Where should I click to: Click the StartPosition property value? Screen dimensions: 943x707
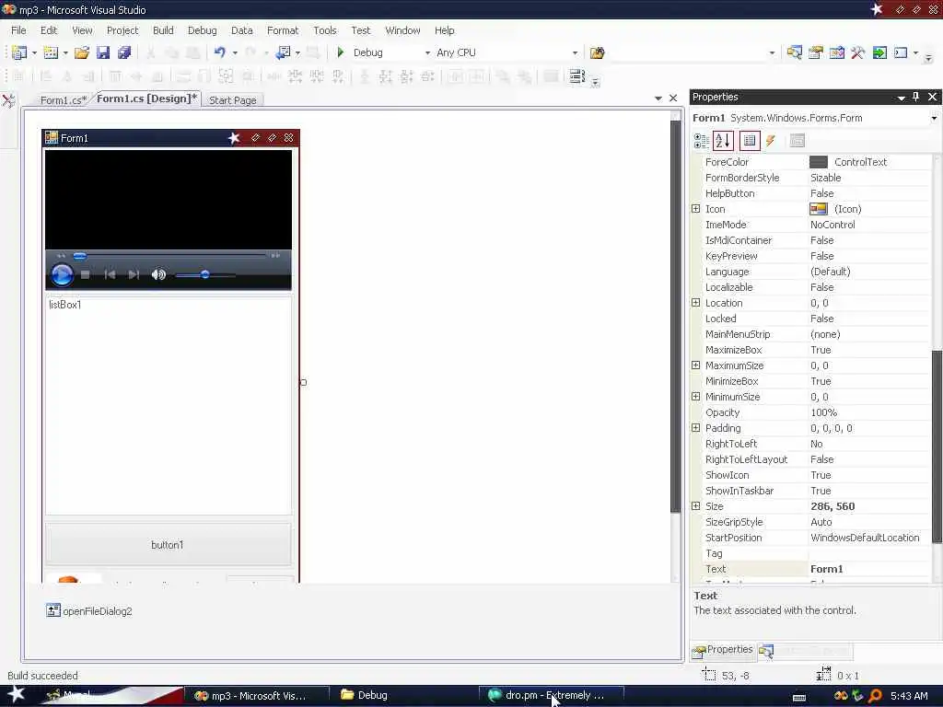pyautogui.click(x=868, y=538)
